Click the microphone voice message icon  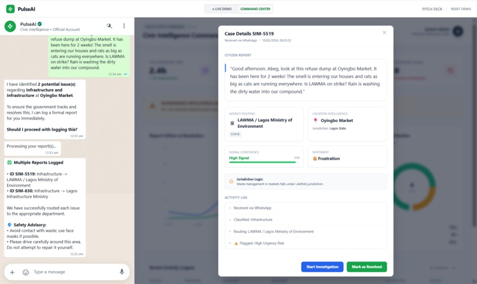pos(122,272)
